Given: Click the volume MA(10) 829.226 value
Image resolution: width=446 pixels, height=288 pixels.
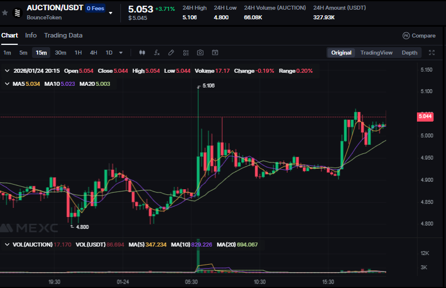Looking at the screenshot, I should pos(191,245).
